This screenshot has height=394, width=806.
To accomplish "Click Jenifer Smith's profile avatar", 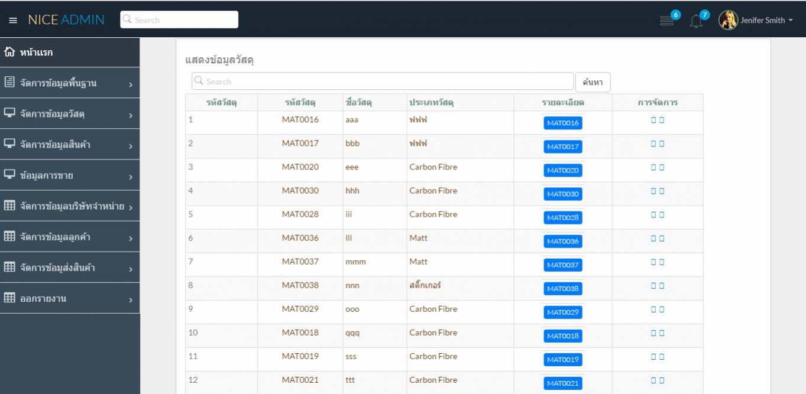I will pos(728,20).
